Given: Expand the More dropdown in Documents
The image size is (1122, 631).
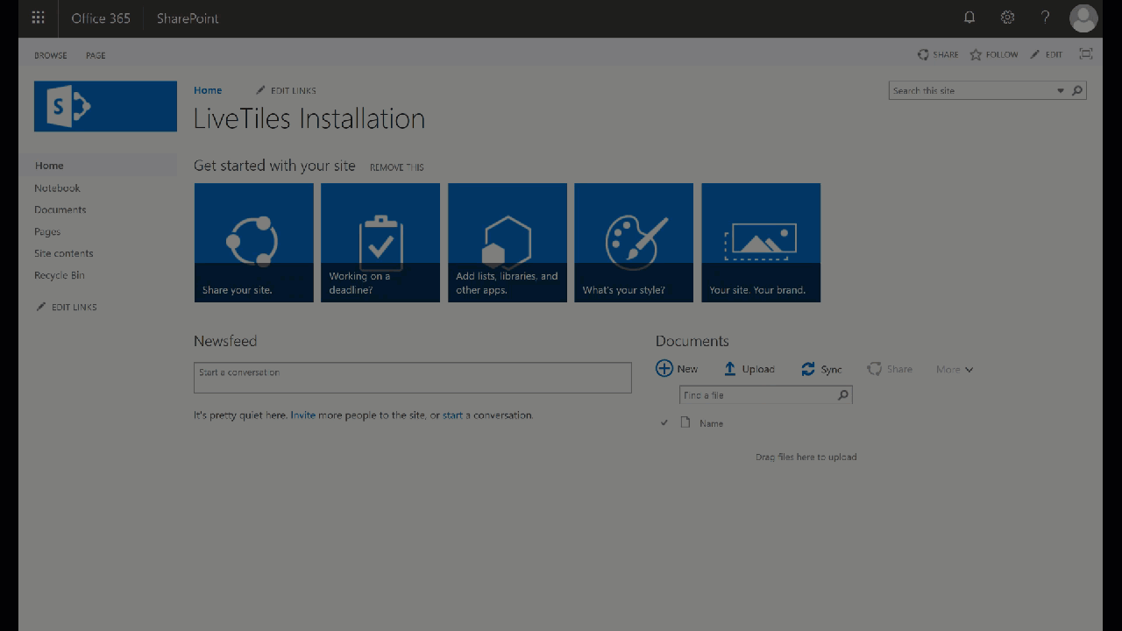Looking at the screenshot, I should click(x=955, y=369).
